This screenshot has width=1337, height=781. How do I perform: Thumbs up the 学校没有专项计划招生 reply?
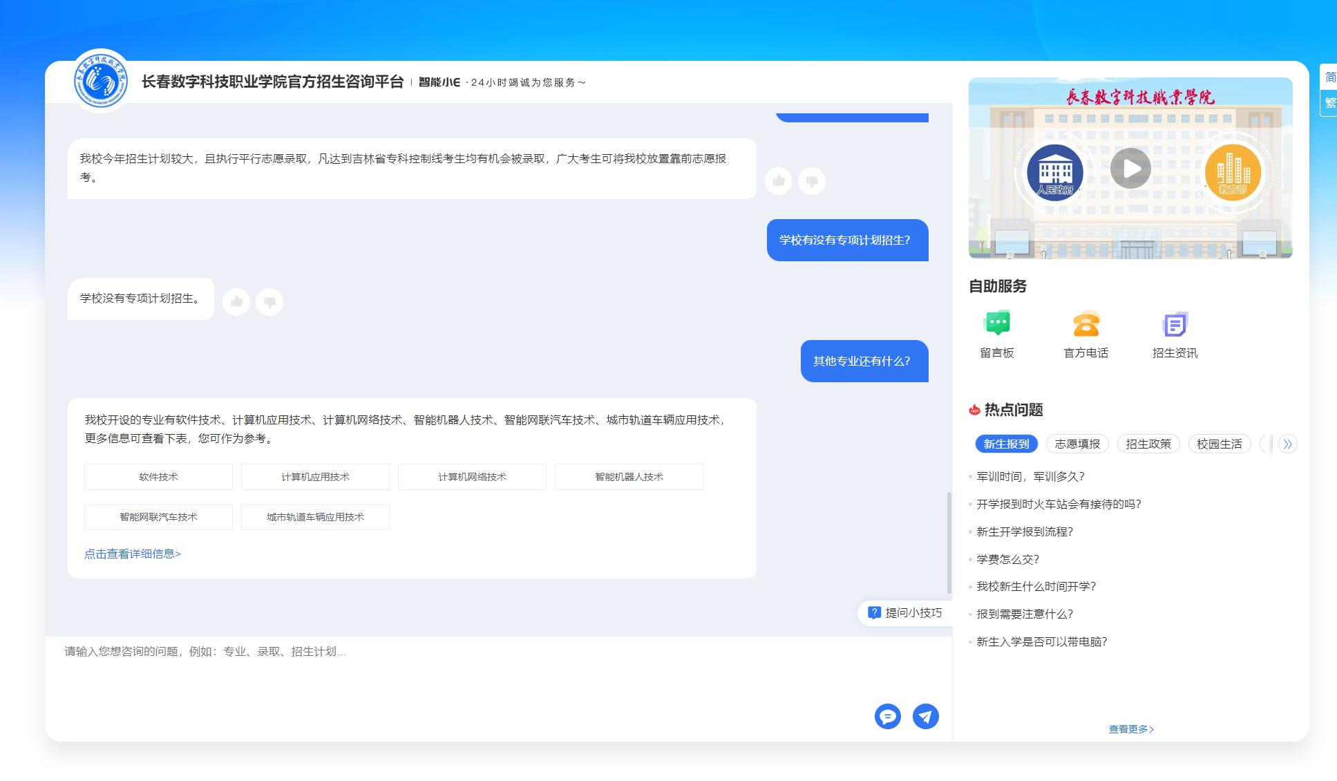tap(236, 302)
